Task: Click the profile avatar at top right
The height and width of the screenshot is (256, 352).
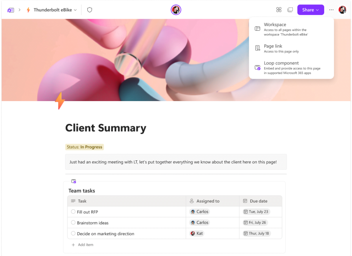Action: coord(342,10)
